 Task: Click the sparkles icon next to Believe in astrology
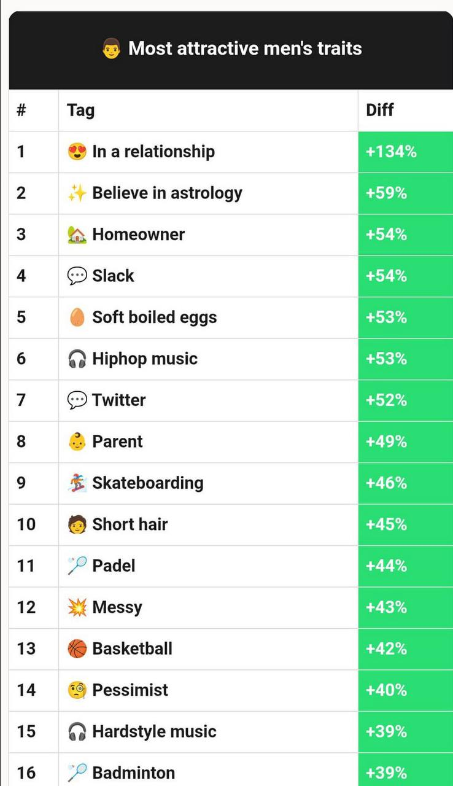[x=77, y=193]
